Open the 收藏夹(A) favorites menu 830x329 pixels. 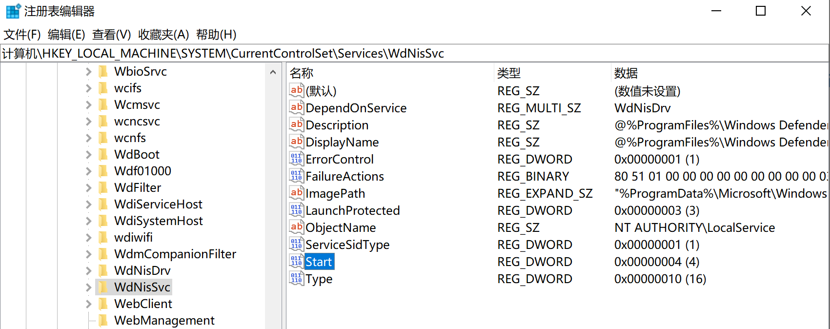click(x=163, y=35)
